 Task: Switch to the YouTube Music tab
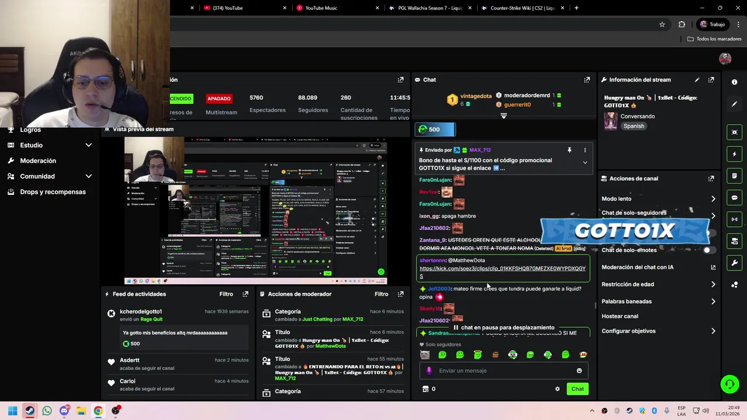tap(337, 8)
